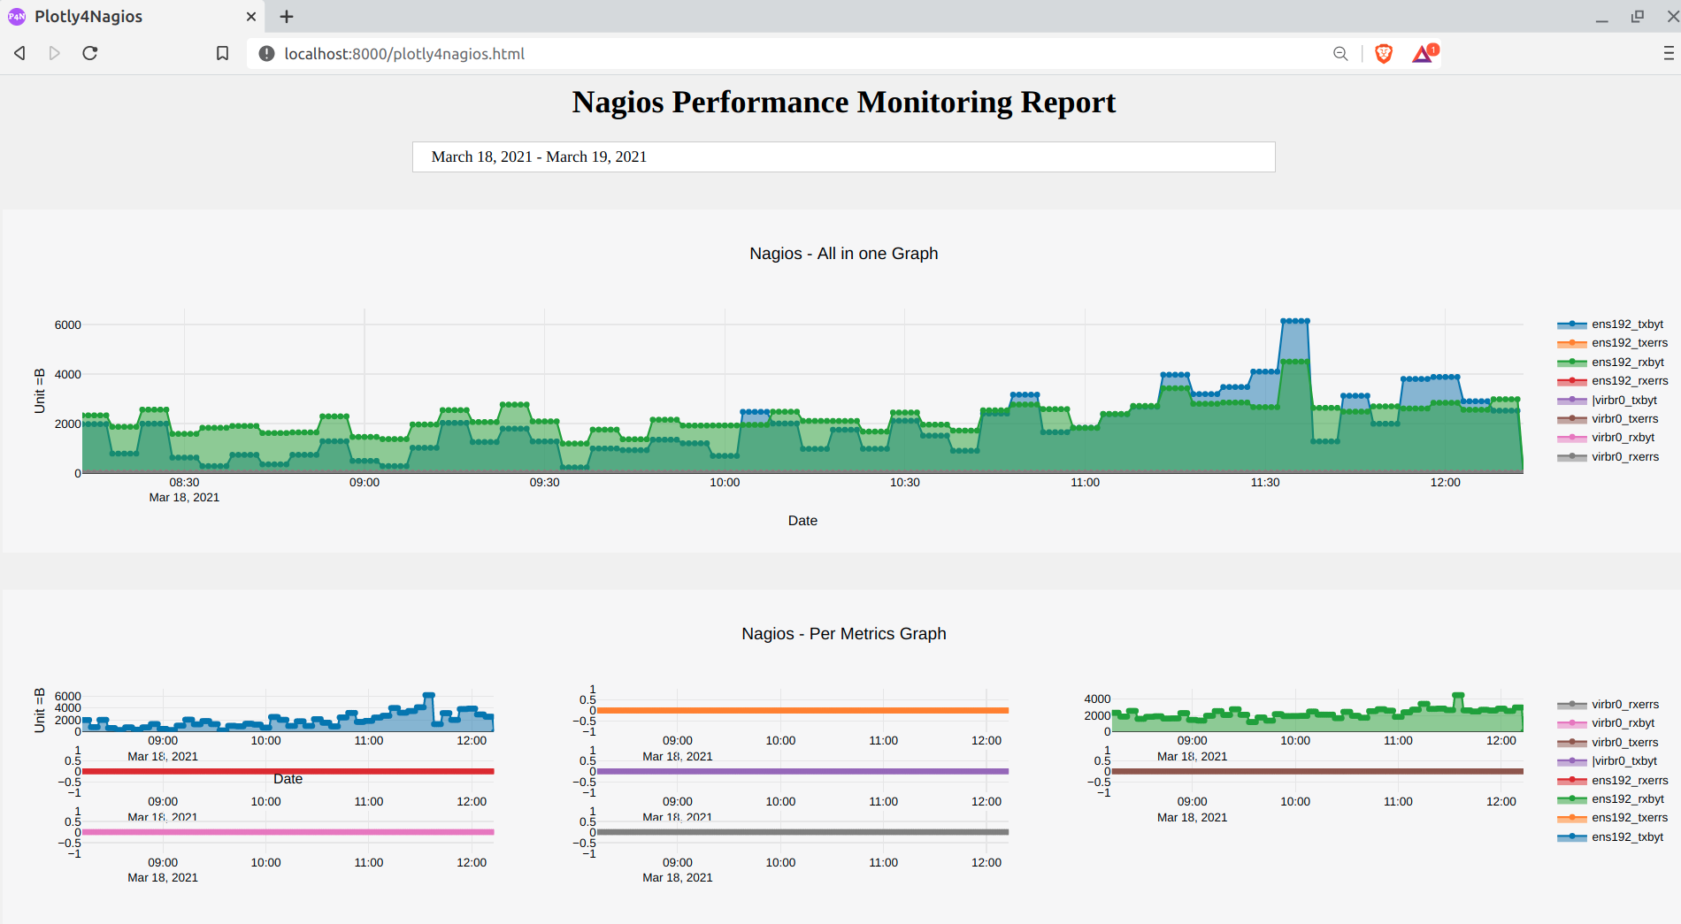
Task: Open Brave Shields panel
Action: [1384, 54]
